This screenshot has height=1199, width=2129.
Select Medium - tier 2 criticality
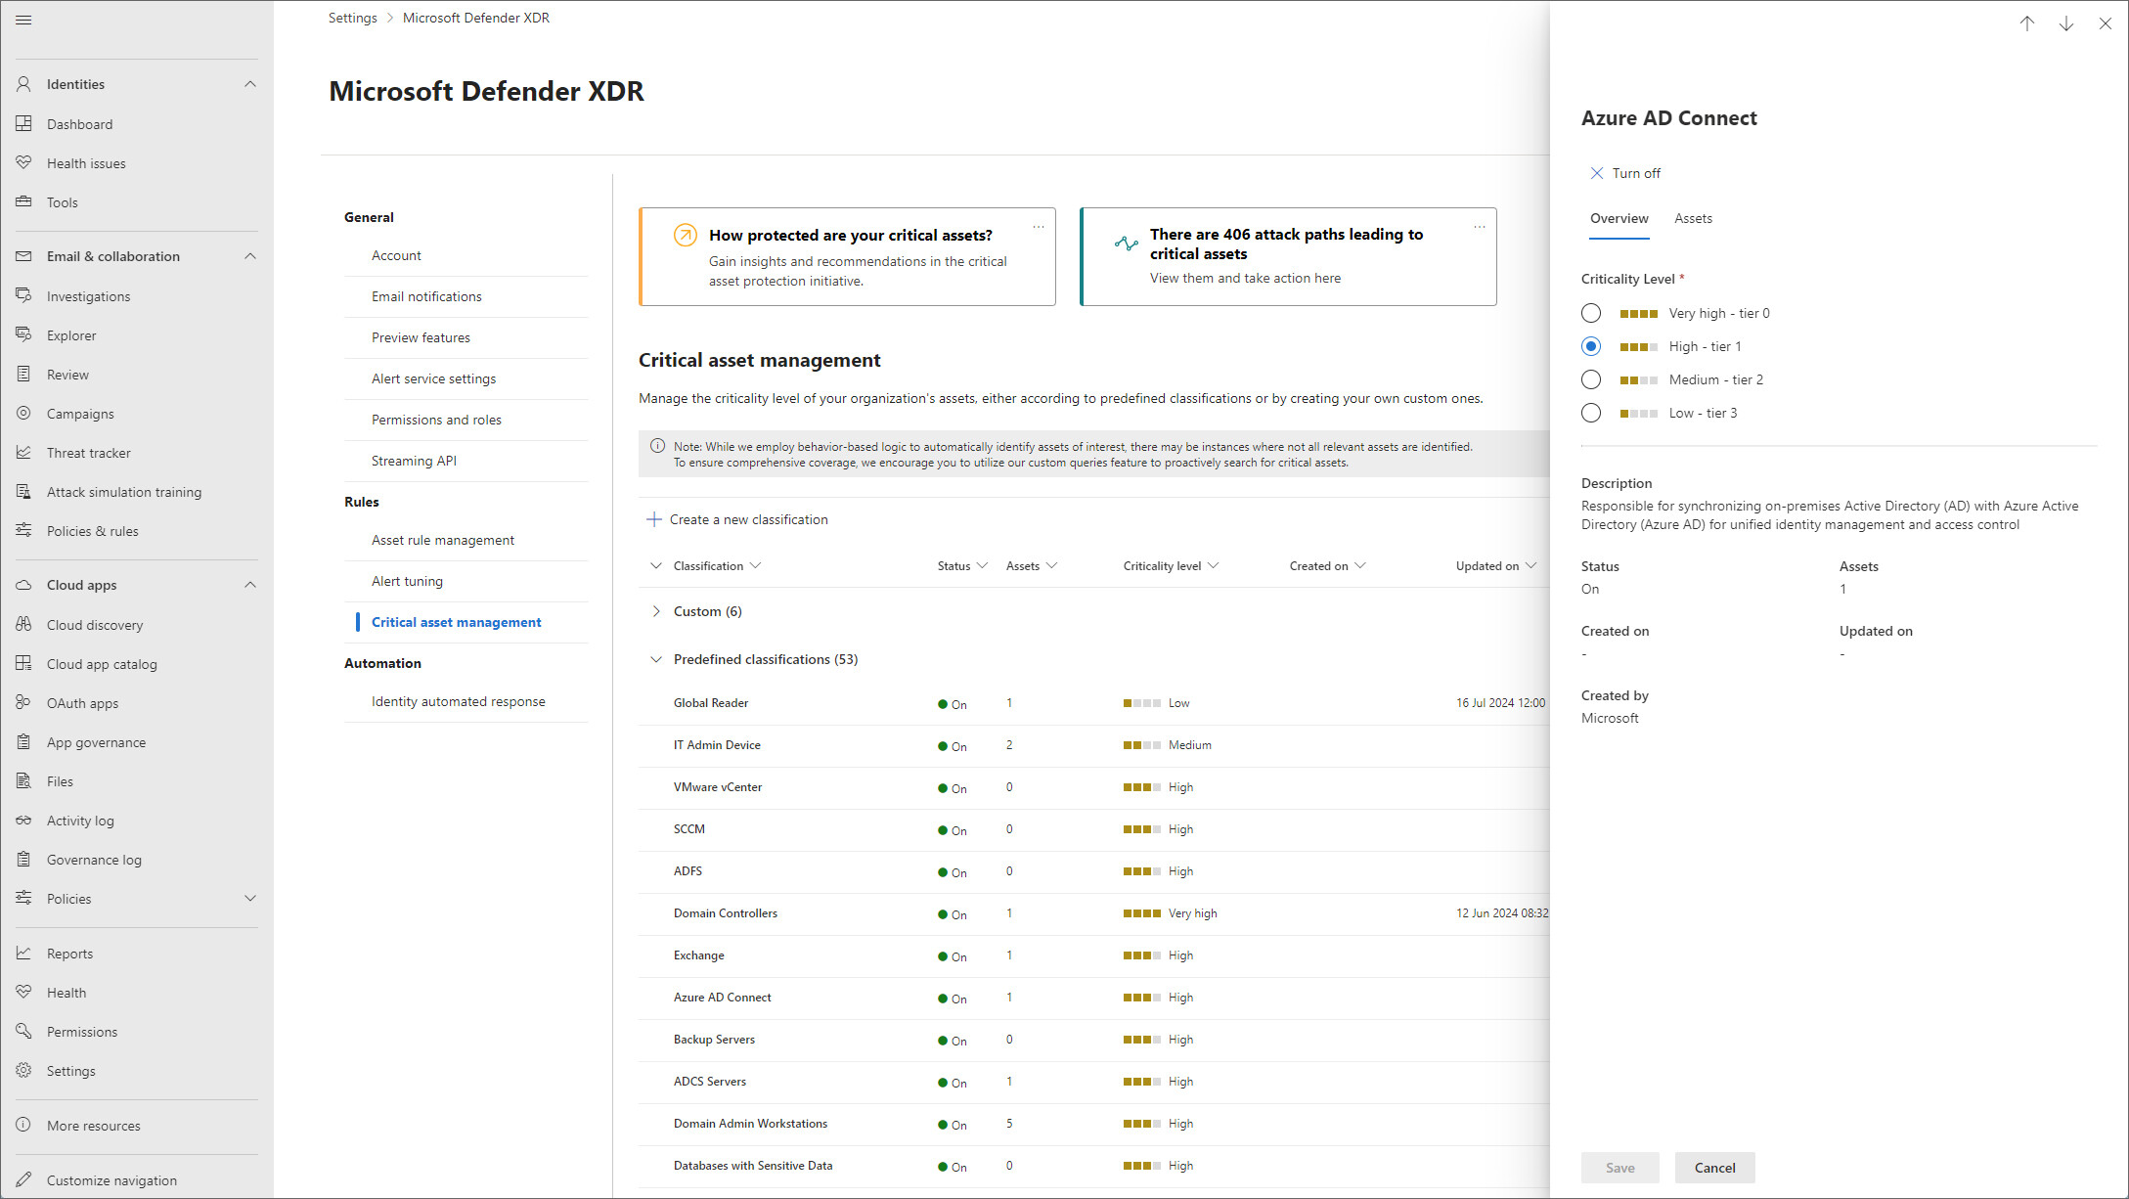tap(1591, 379)
